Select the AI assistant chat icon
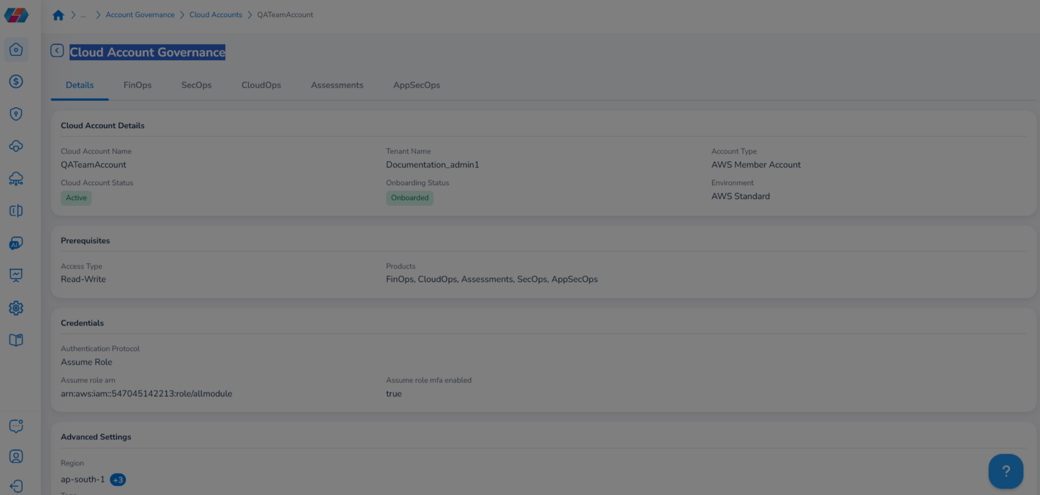Screen dimensions: 1040x495 [x=16, y=243]
